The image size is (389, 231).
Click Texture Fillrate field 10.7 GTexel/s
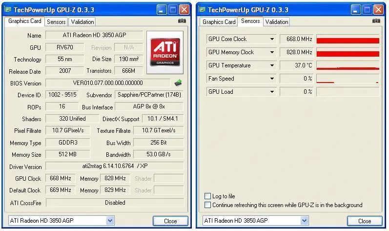[x=159, y=130]
